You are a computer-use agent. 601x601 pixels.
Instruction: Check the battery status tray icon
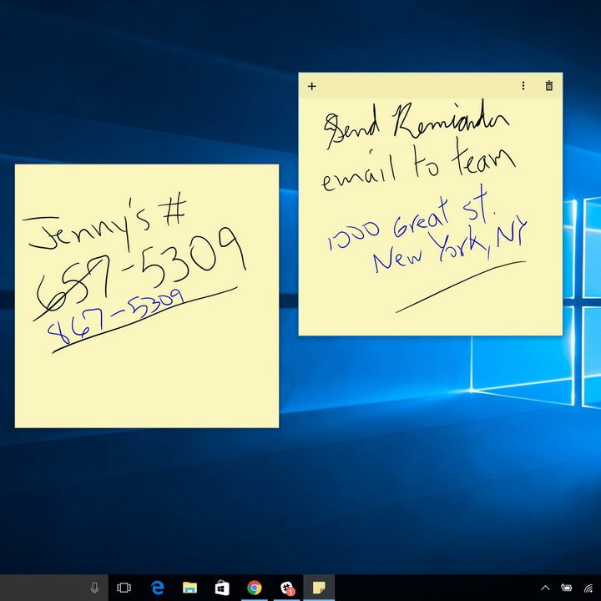pyautogui.click(x=567, y=588)
